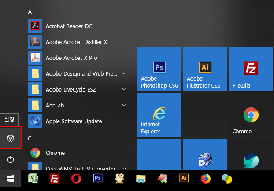Screen dimensions: 274x191
Task: Open Apple Software Update
Action: [x=77, y=121]
